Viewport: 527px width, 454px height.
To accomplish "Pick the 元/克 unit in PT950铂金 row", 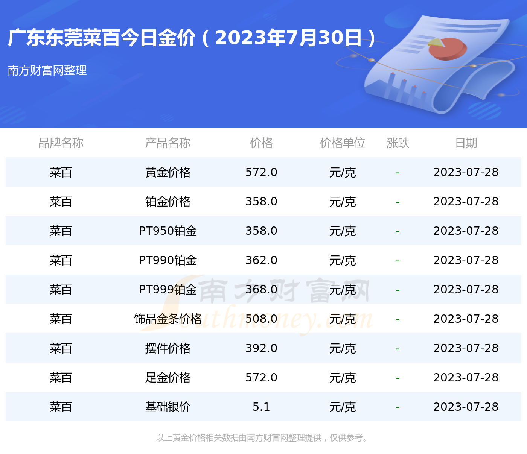I will 343,231.
